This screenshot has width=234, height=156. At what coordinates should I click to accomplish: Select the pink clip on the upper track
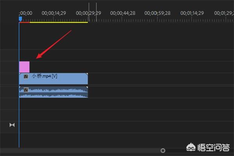pos(24,67)
